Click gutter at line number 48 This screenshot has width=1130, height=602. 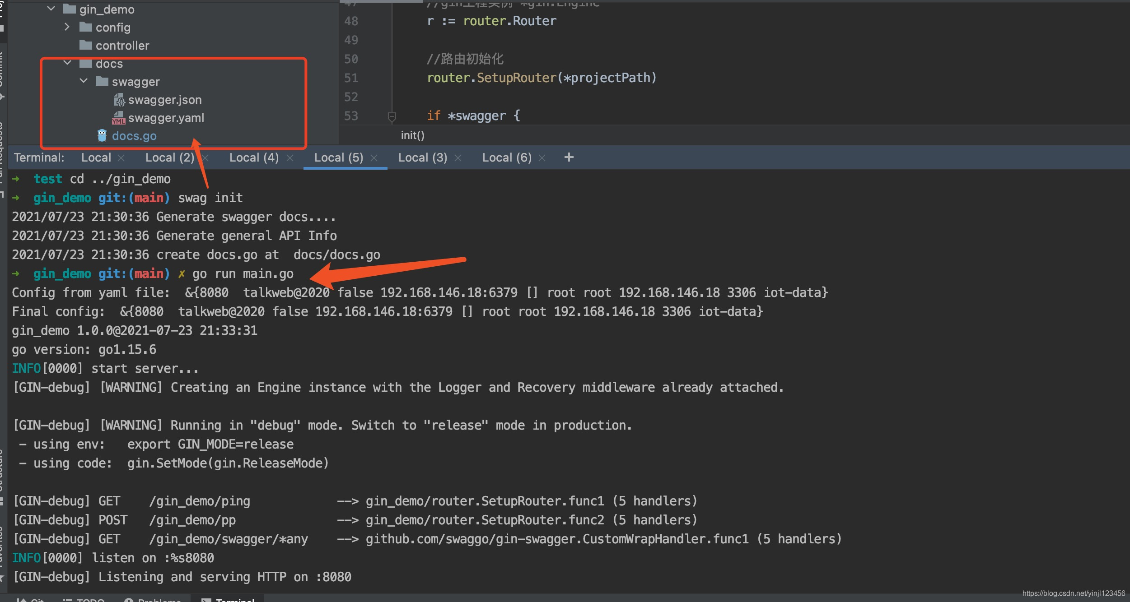(351, 21)
